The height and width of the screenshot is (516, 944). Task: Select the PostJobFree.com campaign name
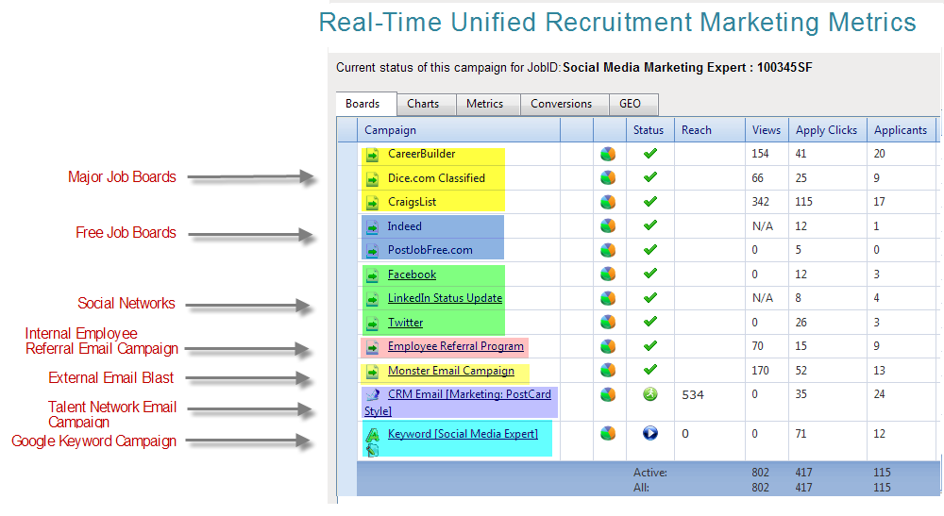430,250
